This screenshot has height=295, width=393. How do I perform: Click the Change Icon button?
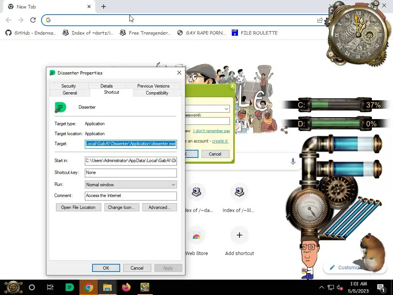click(122, 207)
